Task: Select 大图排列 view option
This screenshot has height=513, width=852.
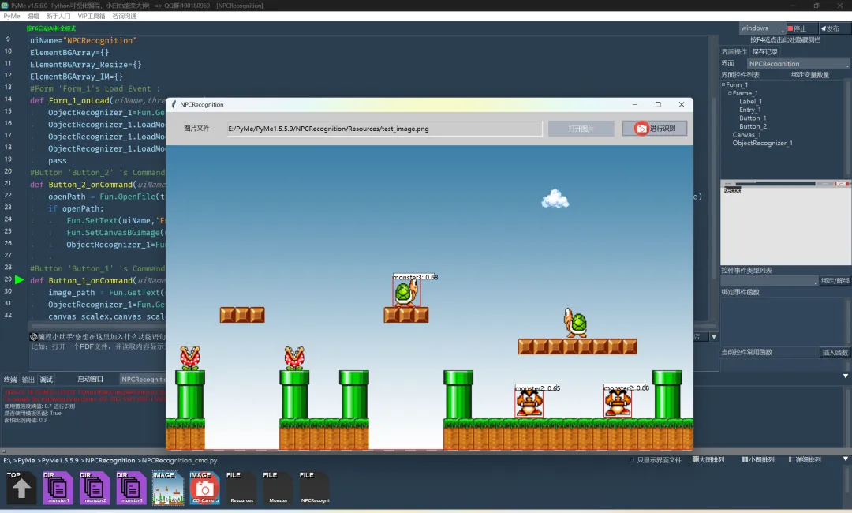Action: 708,460
